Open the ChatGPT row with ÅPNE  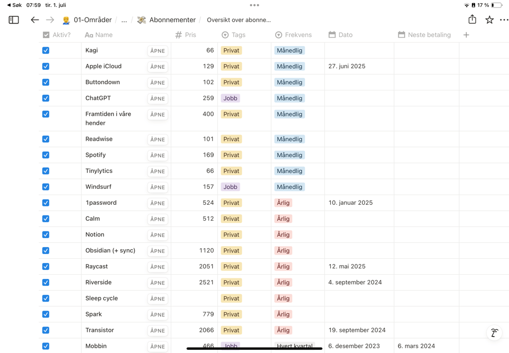(x=157, y=98)
